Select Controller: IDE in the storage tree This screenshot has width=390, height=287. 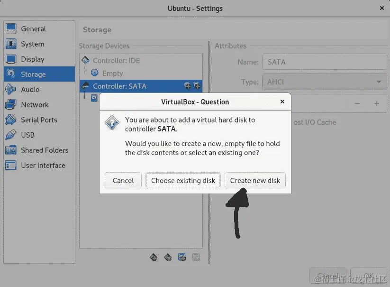coord(141,61)
